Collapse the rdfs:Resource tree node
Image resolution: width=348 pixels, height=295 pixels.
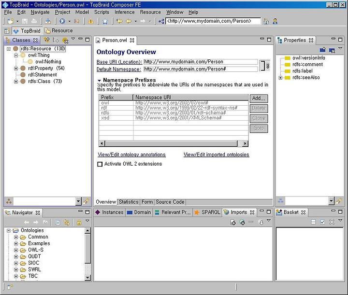click(9, 49)
